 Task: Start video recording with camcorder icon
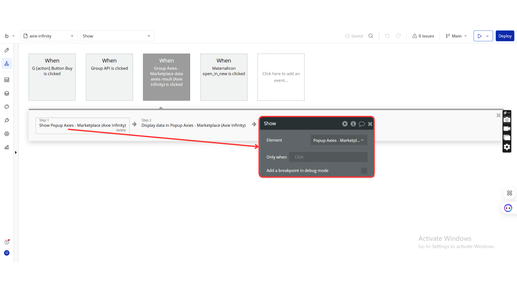507,128
